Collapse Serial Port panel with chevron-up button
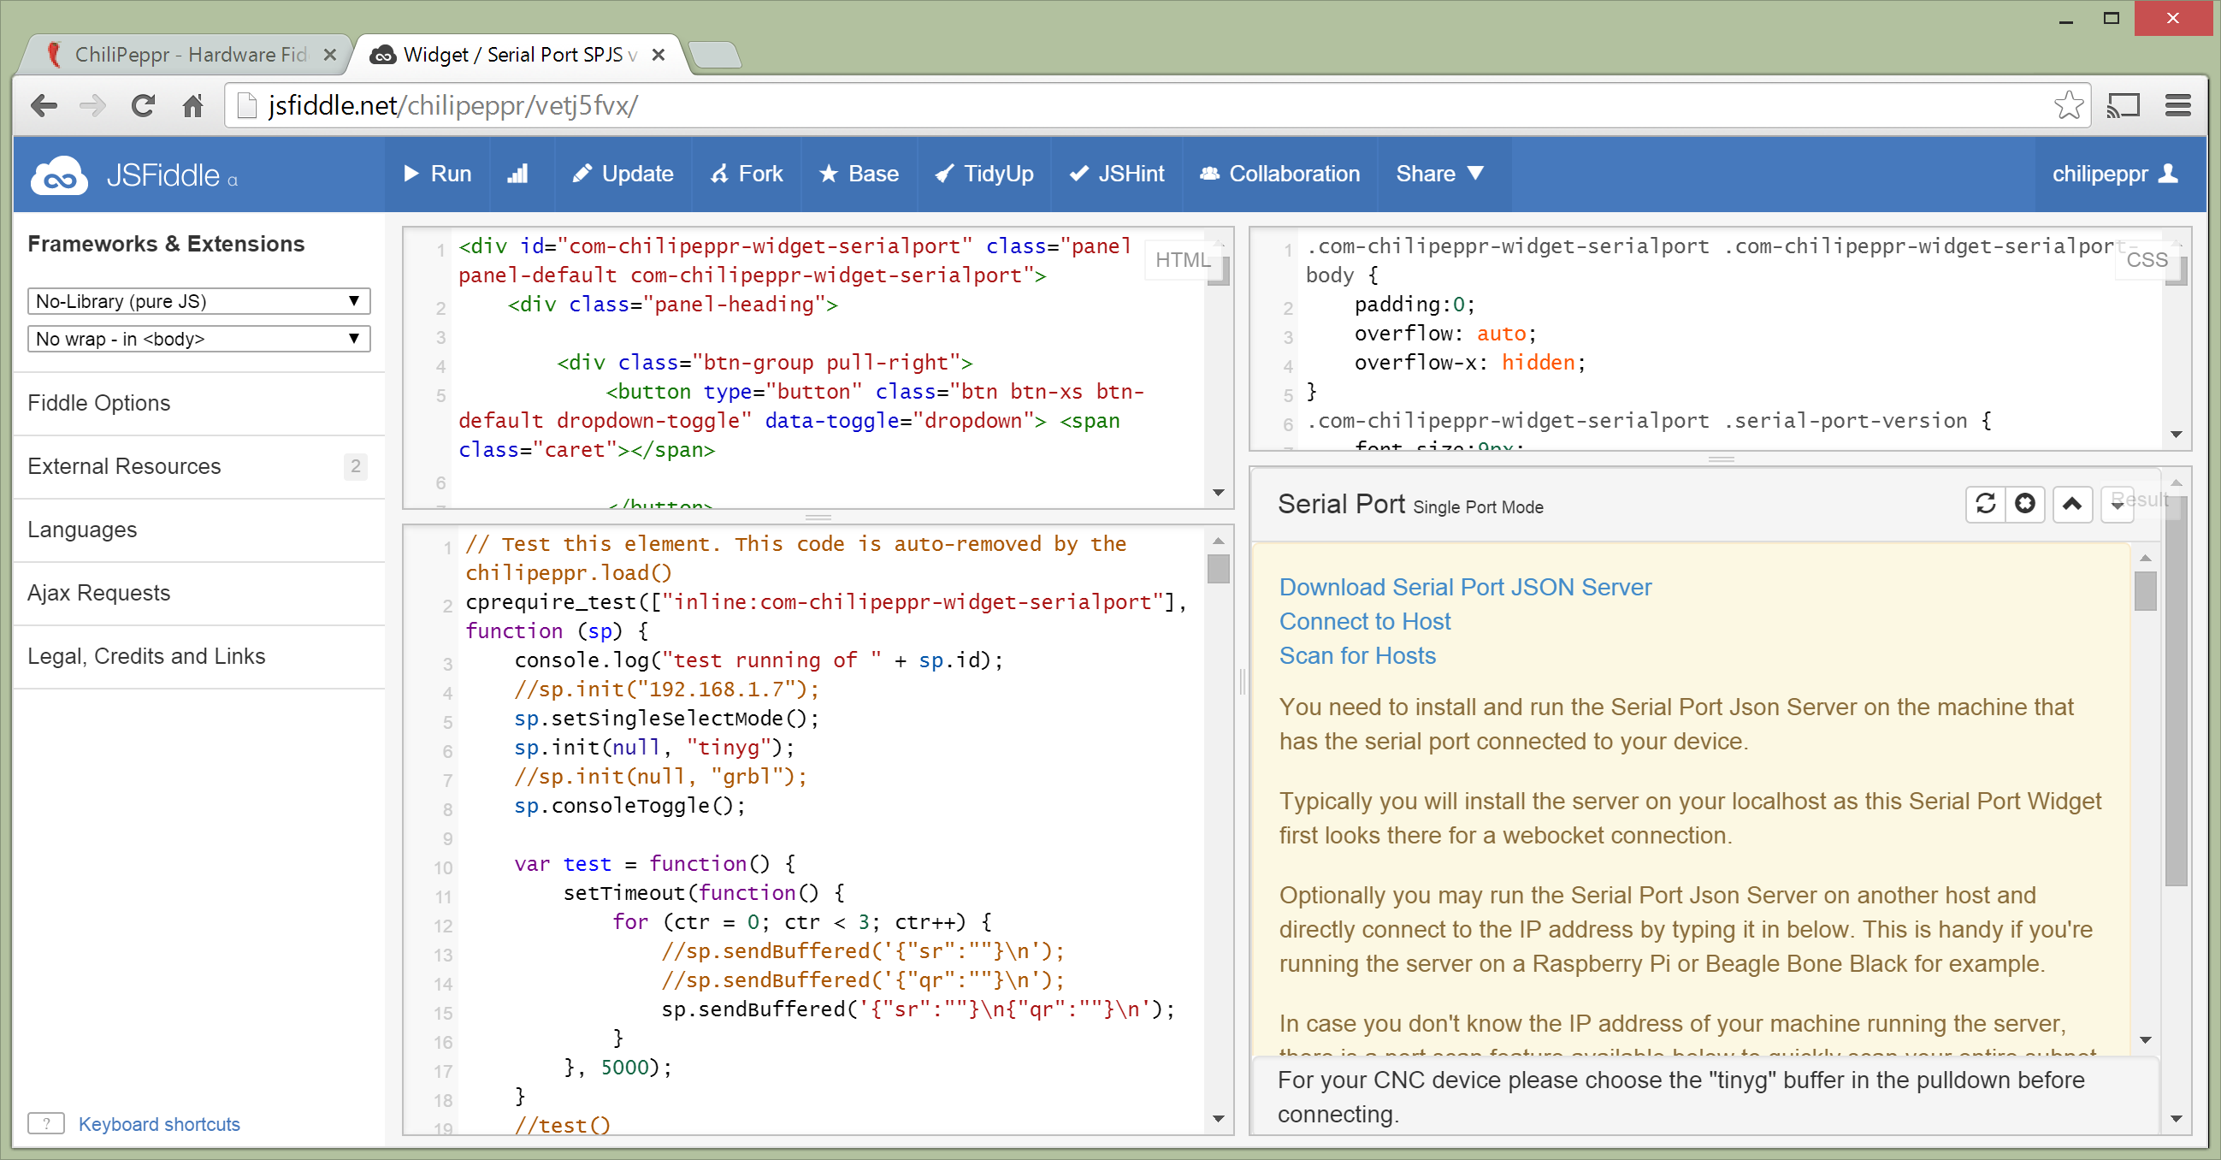2221x1160 pixels. coord(2072,504)
